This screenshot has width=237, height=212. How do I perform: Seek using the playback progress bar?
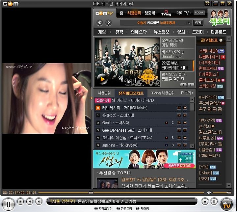coord(121,193)
